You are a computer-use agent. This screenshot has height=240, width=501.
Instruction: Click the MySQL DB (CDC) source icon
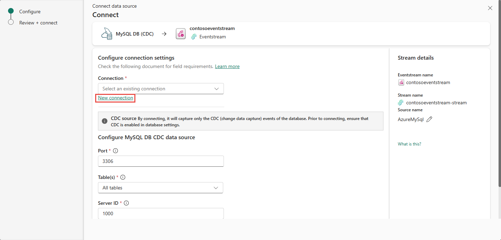[106, 34]
